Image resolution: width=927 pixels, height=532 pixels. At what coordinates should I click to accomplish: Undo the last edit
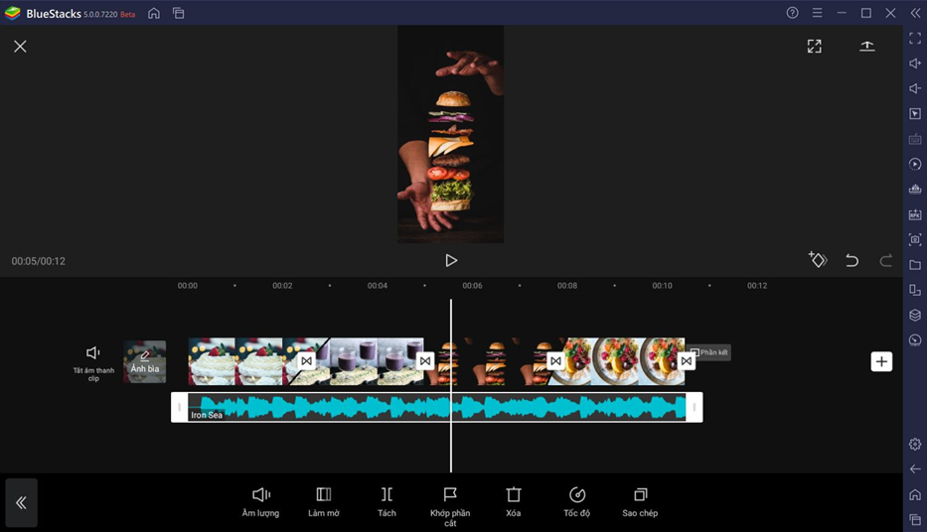(851, 260)
